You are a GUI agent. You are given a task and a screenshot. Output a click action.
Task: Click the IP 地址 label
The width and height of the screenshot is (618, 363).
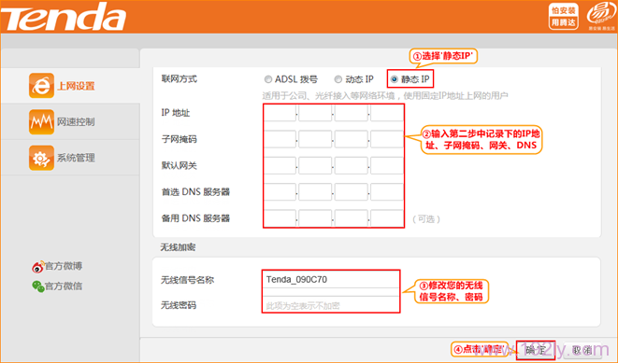(x=176, y=113)
